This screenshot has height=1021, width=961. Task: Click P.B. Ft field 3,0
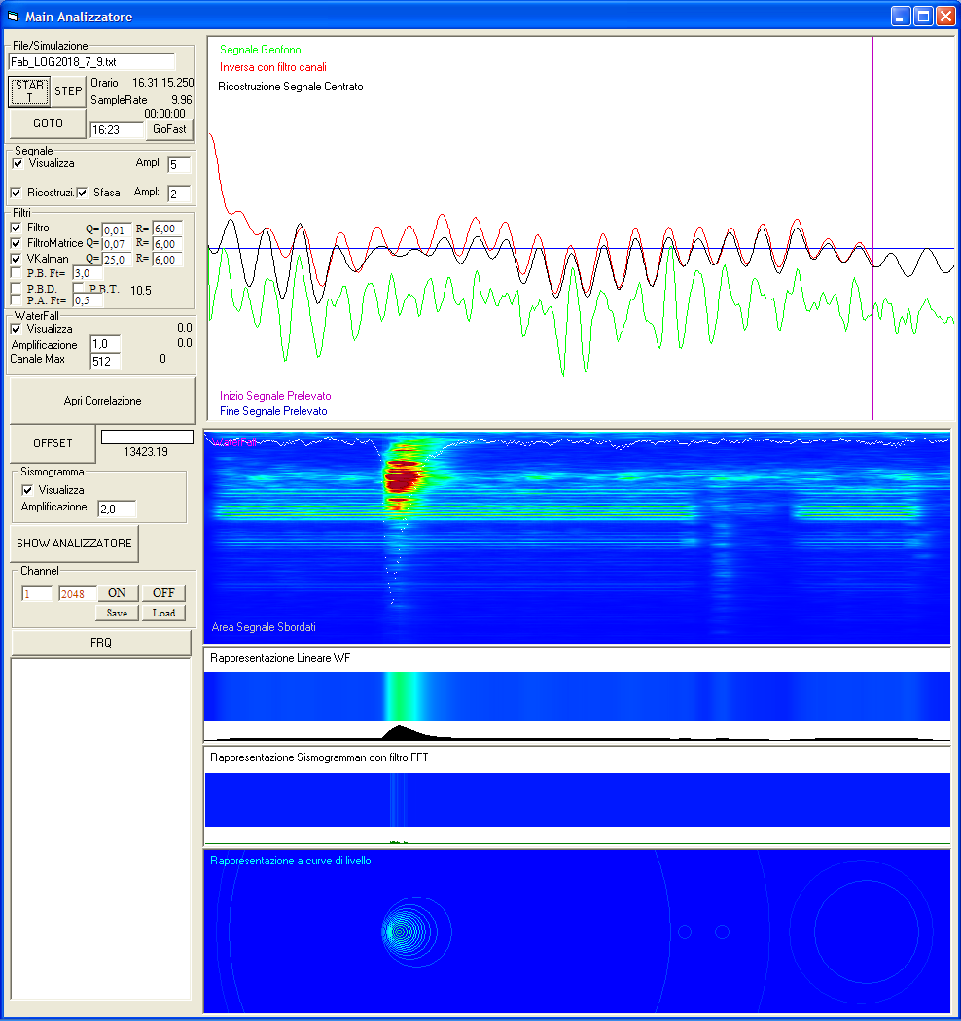[x=88, y=273]
